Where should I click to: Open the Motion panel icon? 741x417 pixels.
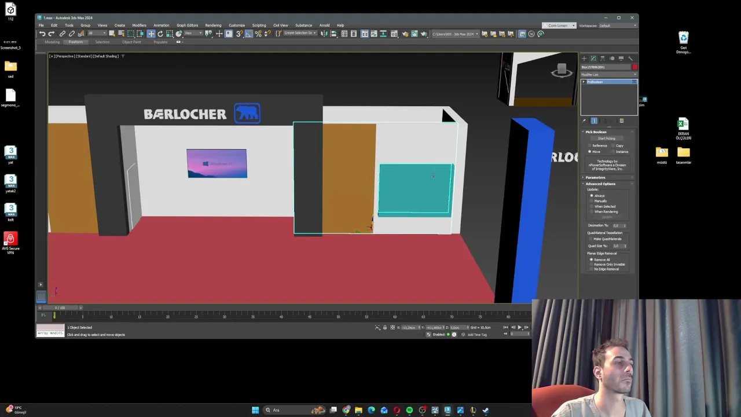(612, 58)
